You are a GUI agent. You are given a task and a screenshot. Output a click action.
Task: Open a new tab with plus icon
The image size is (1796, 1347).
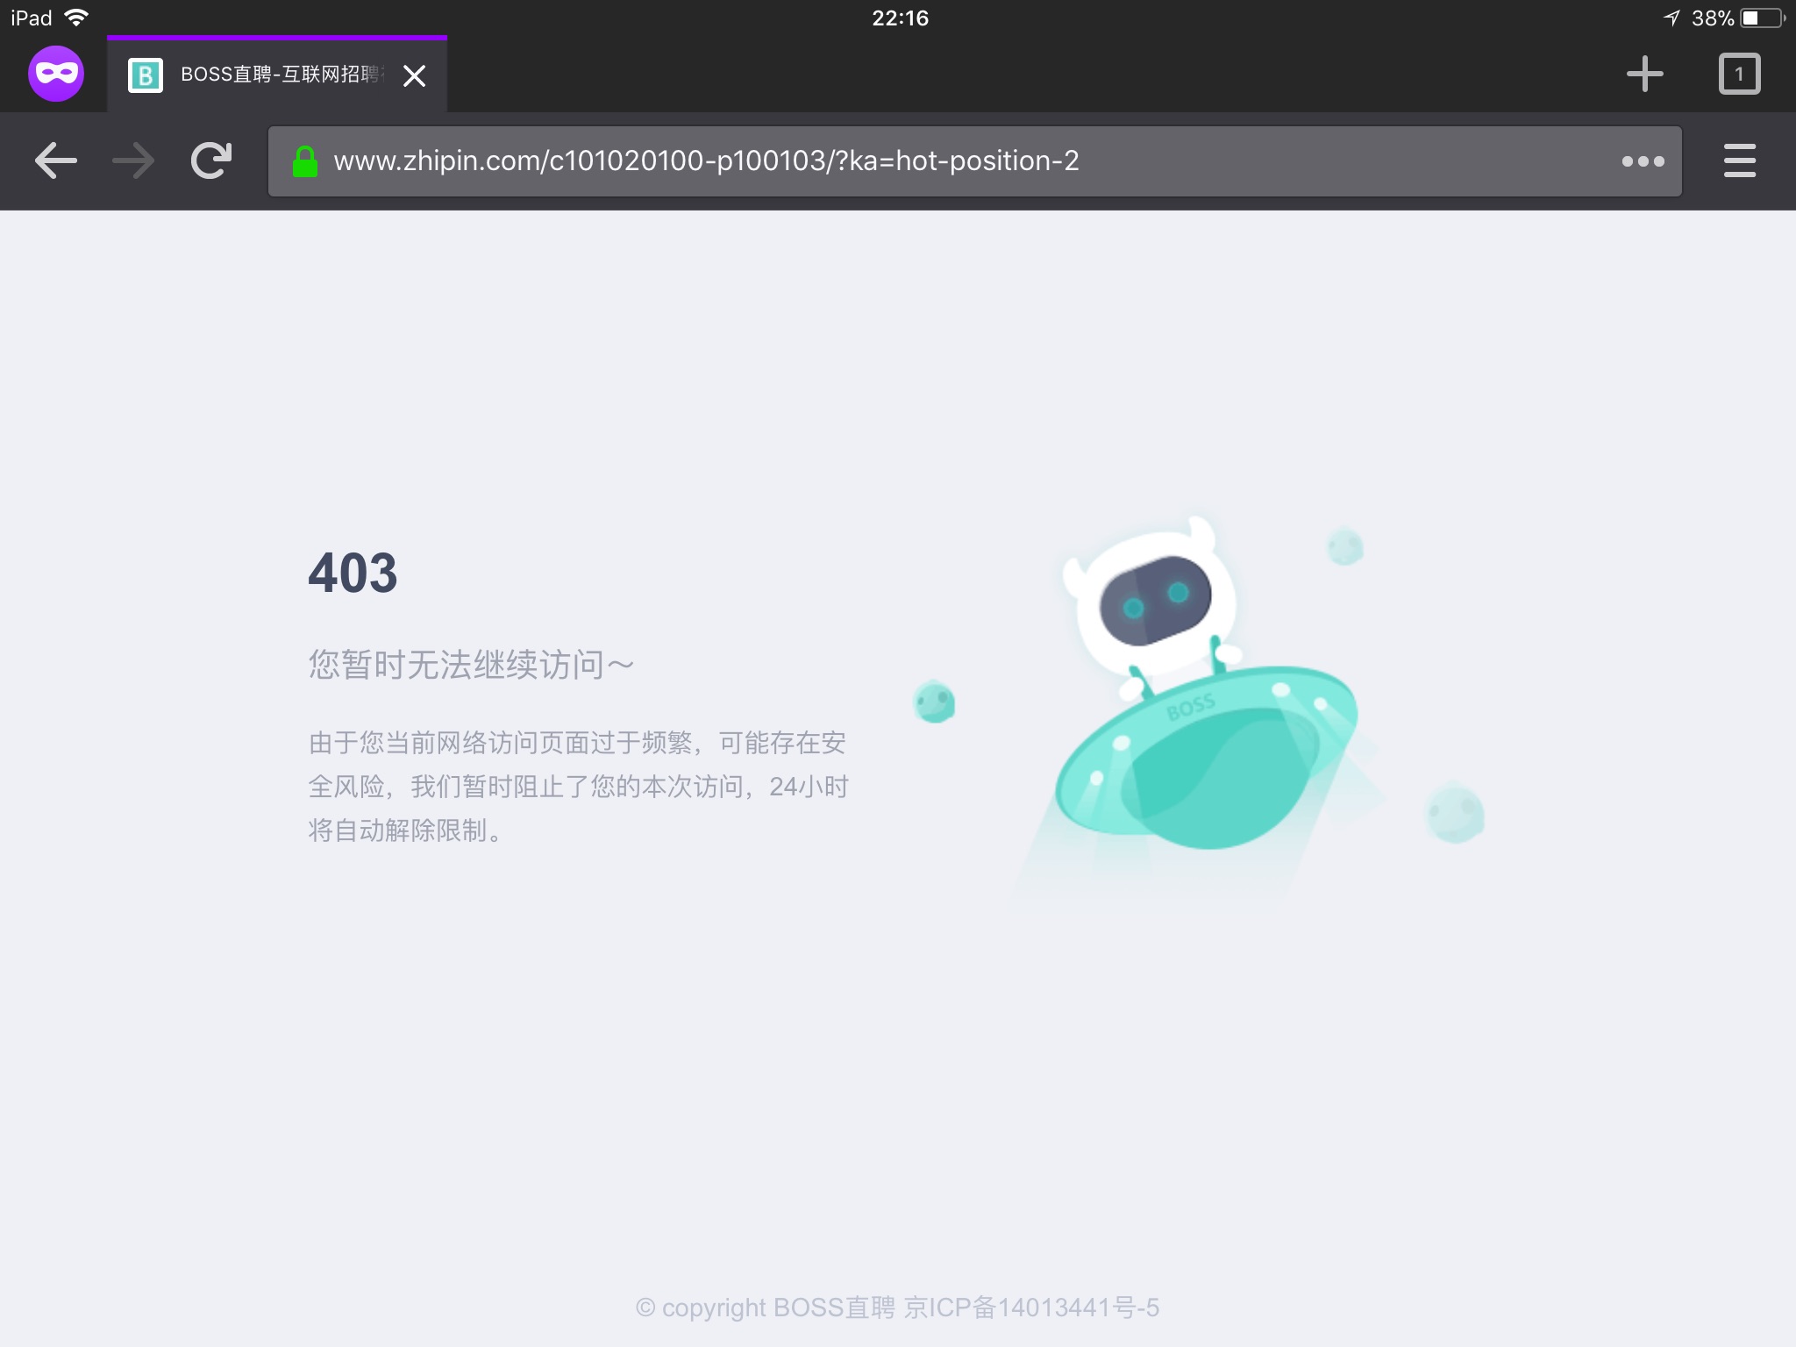pos(1644,74)
